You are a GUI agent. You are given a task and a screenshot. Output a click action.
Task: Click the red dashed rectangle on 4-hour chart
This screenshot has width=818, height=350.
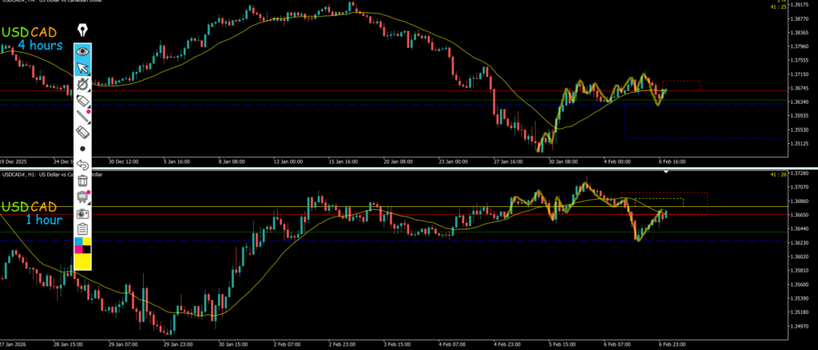681,85
